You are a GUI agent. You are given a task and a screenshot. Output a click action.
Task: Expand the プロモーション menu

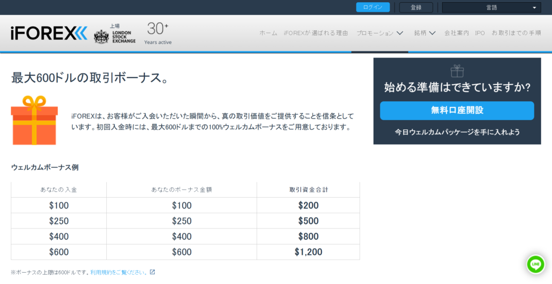tap(379, 33)
